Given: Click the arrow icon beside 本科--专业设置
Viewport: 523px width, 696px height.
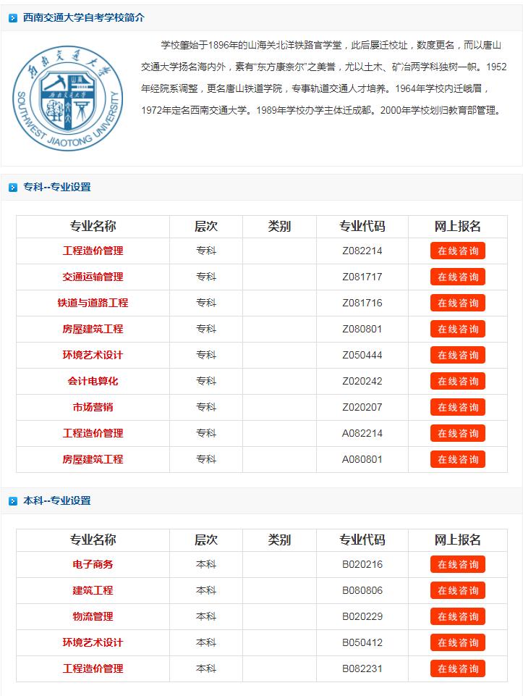Looking at the screenshot, I should tap(13, 501).
